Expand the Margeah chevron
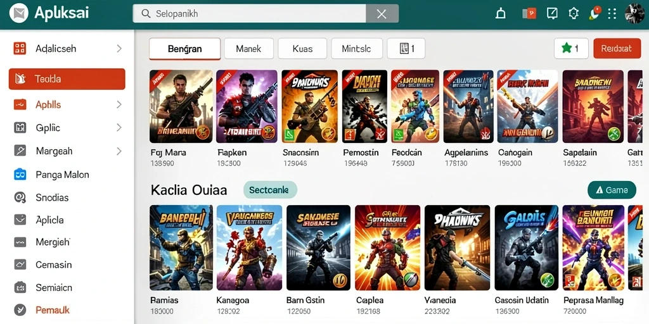Image resolution: width=649 pixels, height=324 pixels. pyautogui.click(x=119, y=151)
